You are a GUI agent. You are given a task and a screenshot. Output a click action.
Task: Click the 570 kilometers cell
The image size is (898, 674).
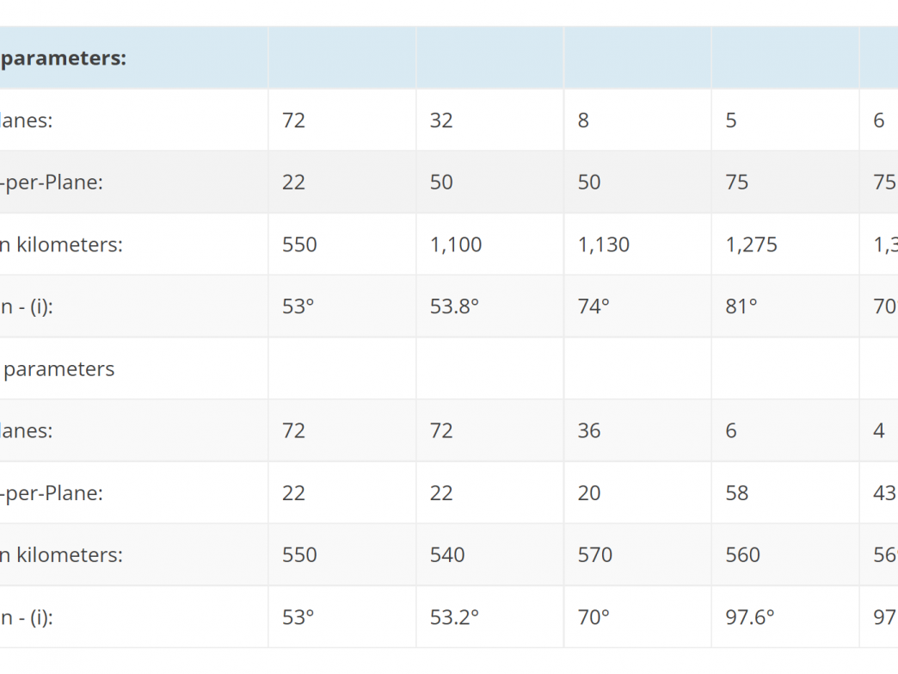point(637,555)
